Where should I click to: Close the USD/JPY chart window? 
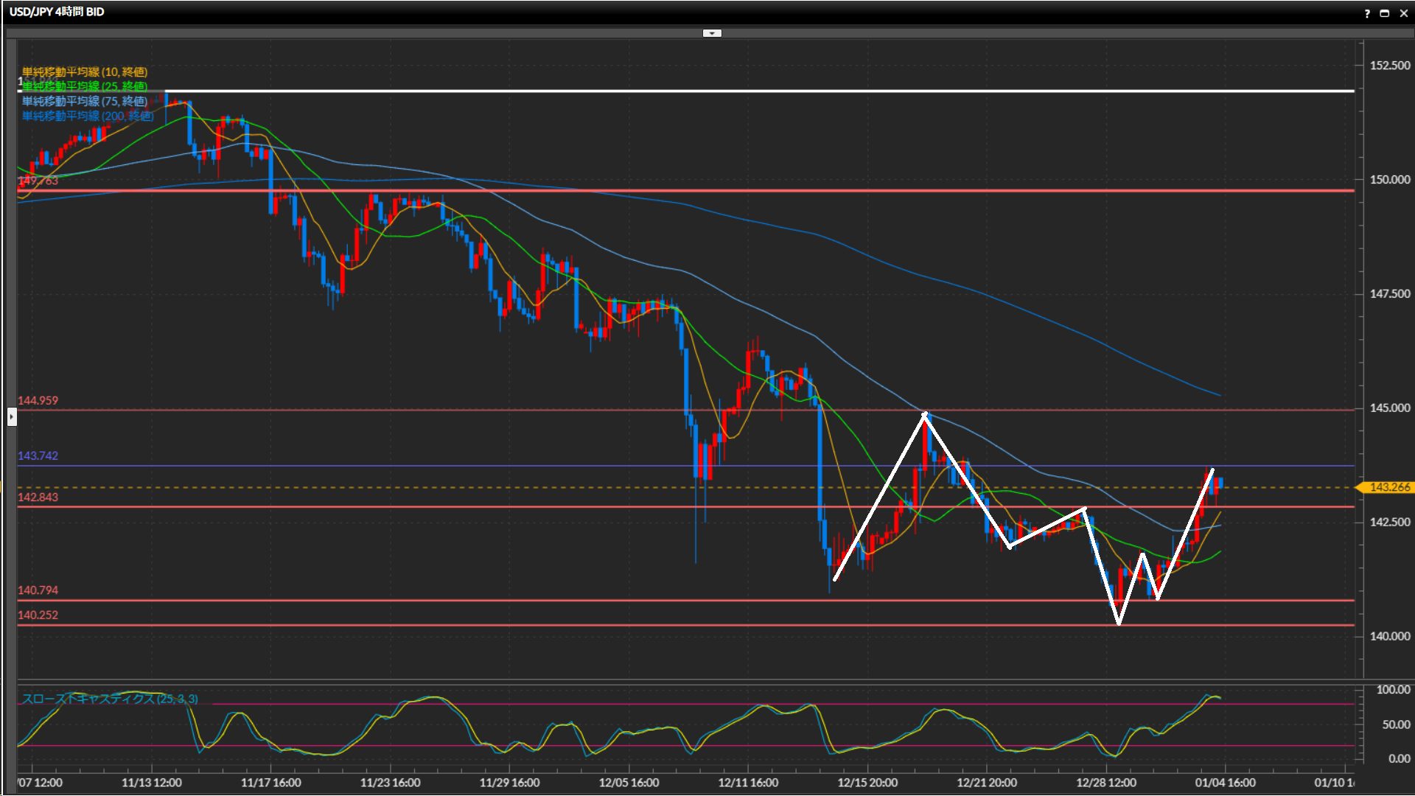coord(1404,13)
